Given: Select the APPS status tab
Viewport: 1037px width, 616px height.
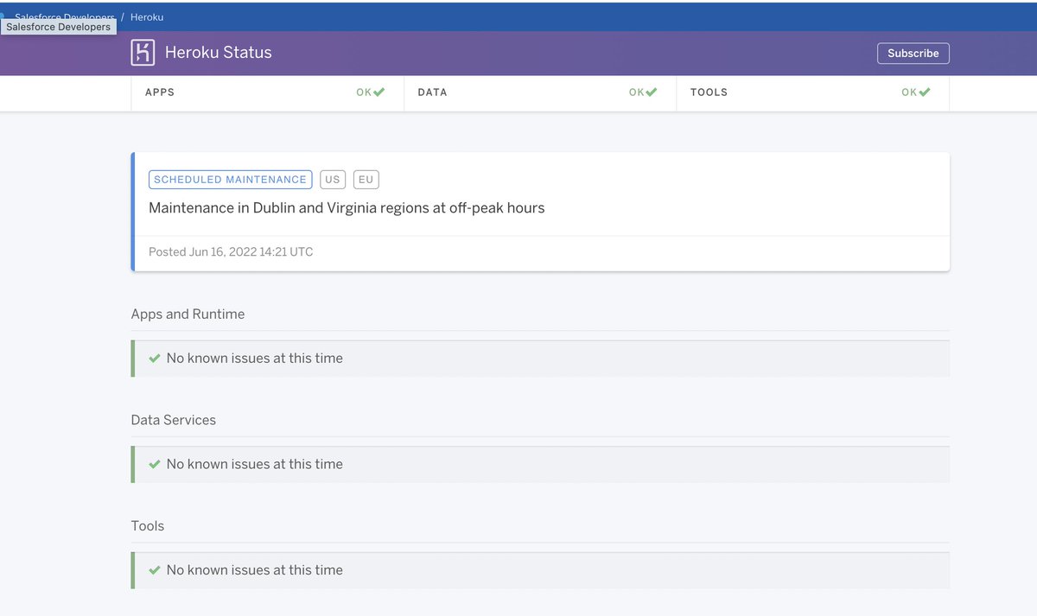Looking at the screenshot, I should click(268, 92).
